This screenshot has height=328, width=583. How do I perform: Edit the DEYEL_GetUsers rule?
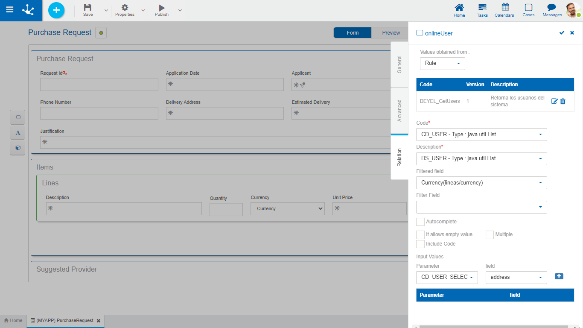click(554, 101)
